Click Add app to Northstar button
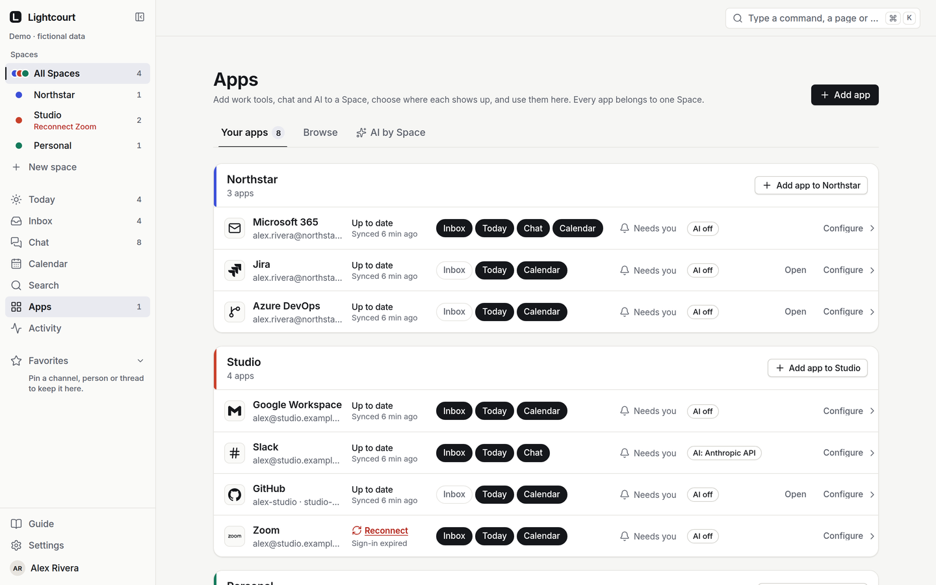The image size is (936, 585). [x=811, y=185]
